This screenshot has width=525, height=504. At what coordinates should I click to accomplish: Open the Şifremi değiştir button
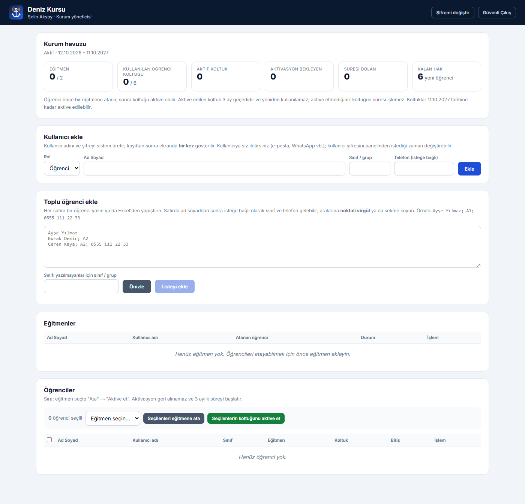click(x=453, y=12)
